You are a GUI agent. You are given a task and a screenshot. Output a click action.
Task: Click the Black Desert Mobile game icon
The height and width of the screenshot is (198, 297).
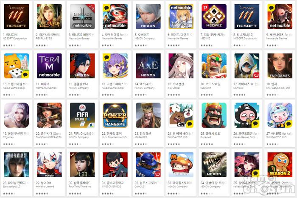pos(49,17)
